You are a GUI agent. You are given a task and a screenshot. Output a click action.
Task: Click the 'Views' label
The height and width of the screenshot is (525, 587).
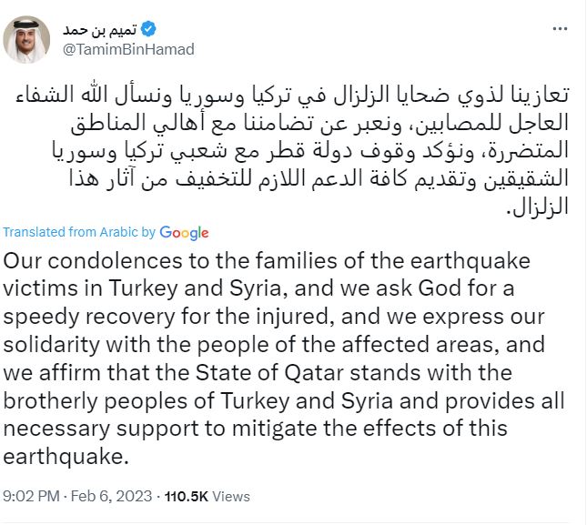pos(231,497)
